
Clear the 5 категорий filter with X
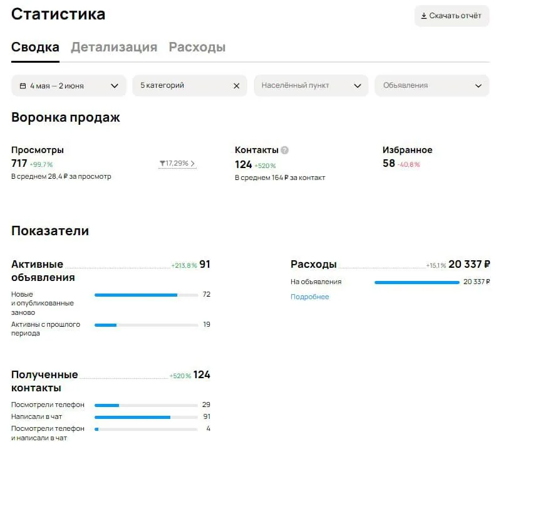(236, 86)
